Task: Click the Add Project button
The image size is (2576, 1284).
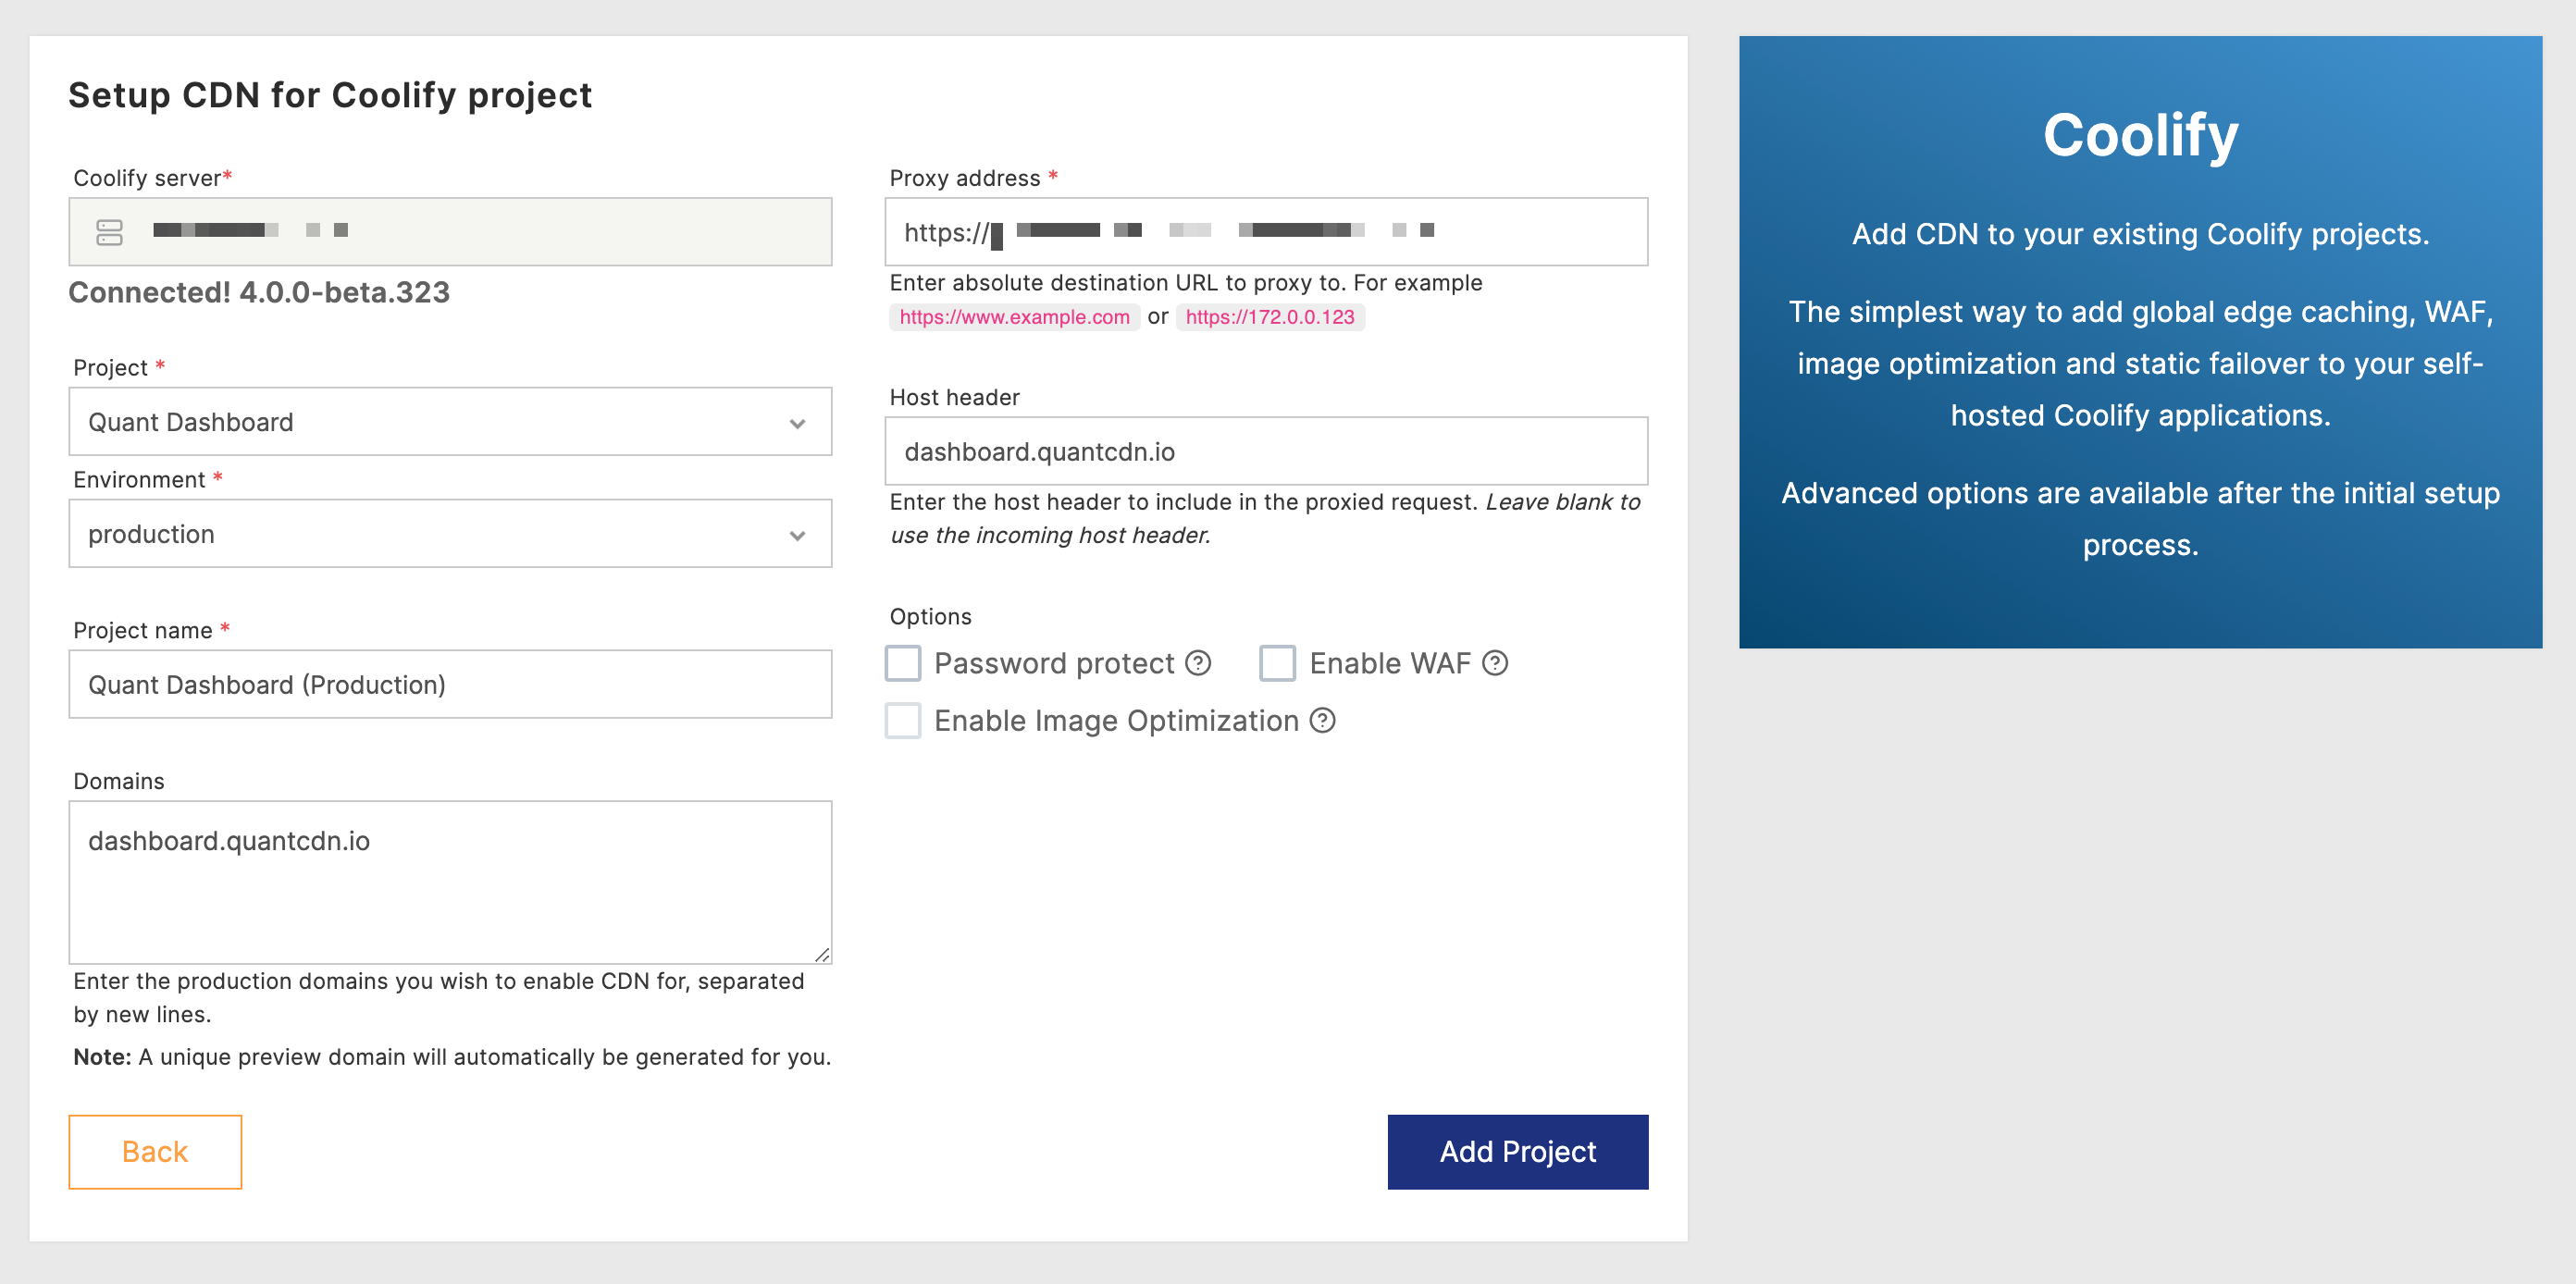Action: (1517, 1152)
